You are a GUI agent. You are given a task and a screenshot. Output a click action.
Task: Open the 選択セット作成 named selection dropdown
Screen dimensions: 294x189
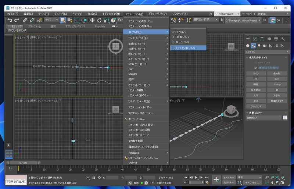tap(205, 19)
